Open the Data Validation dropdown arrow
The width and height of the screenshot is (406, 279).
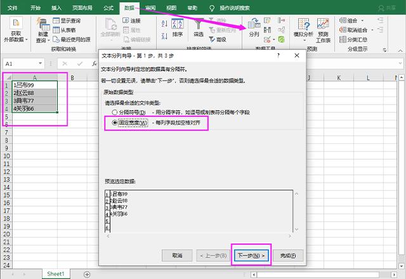click(x=273, y=39)
